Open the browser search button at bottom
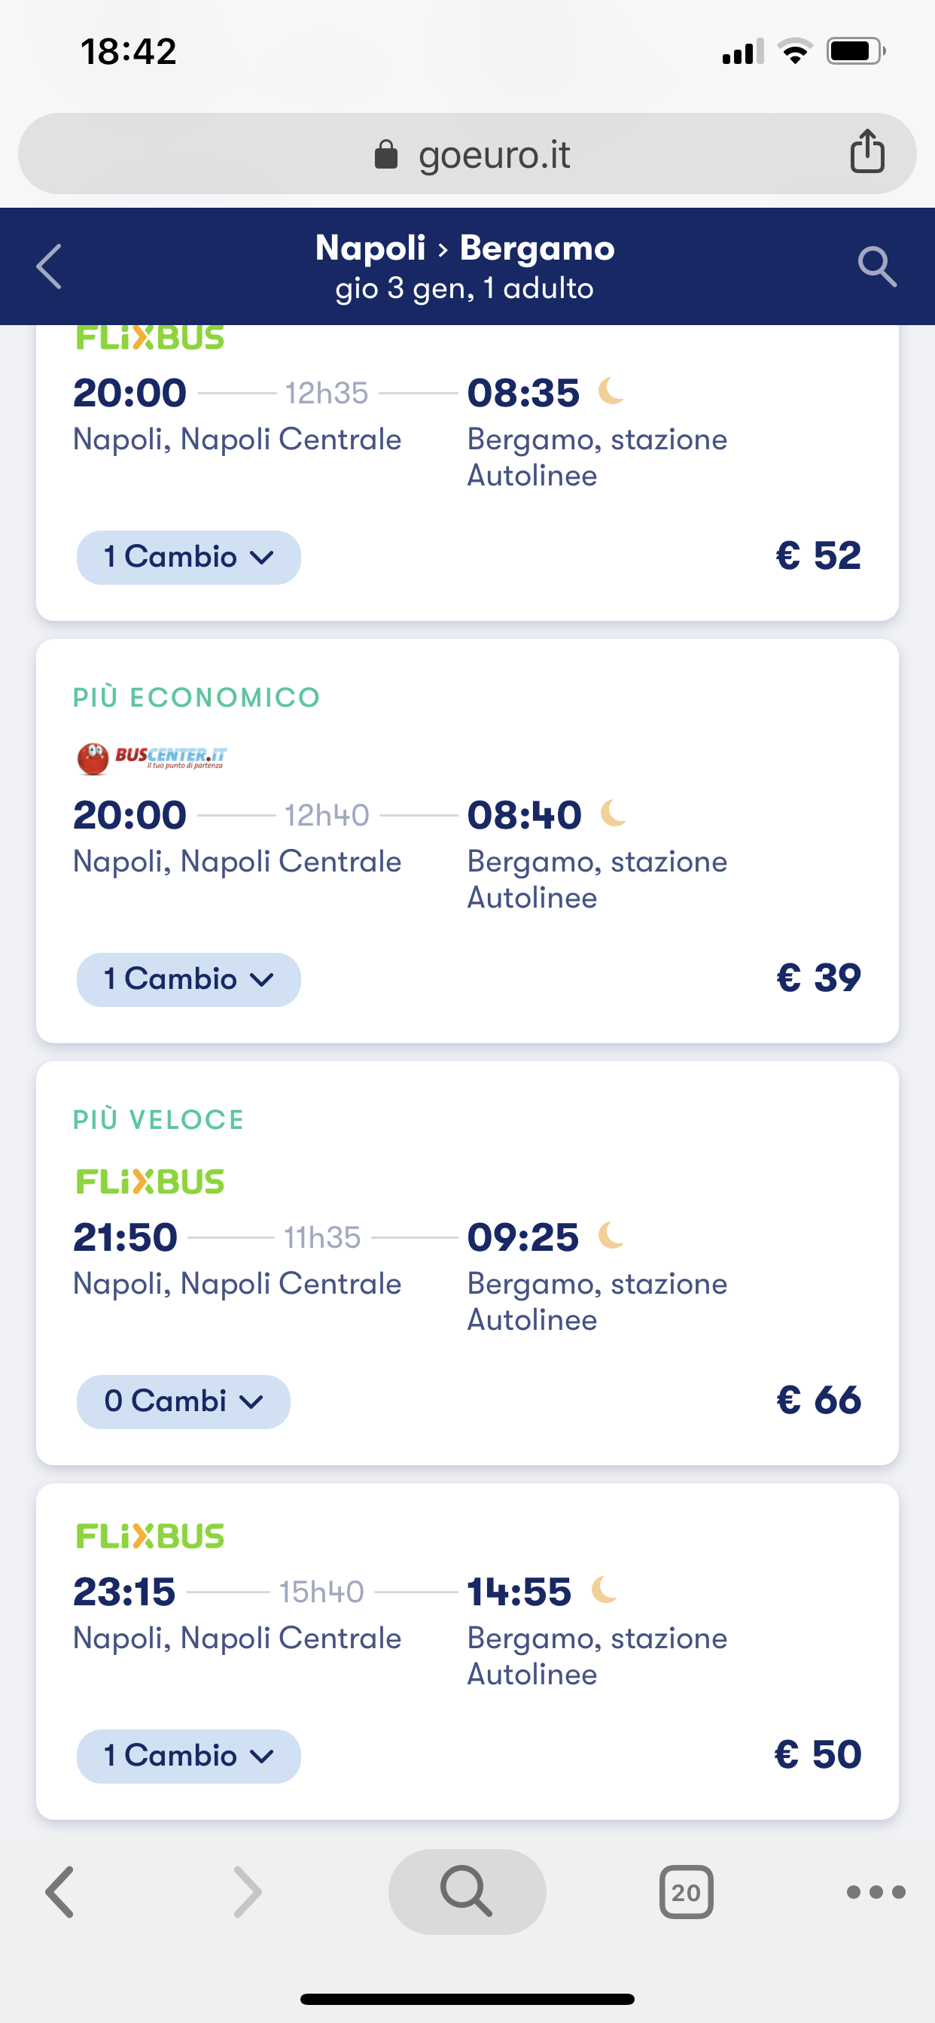The height and width of the screenshot is (2023, 935). [x=467, y=1891]
